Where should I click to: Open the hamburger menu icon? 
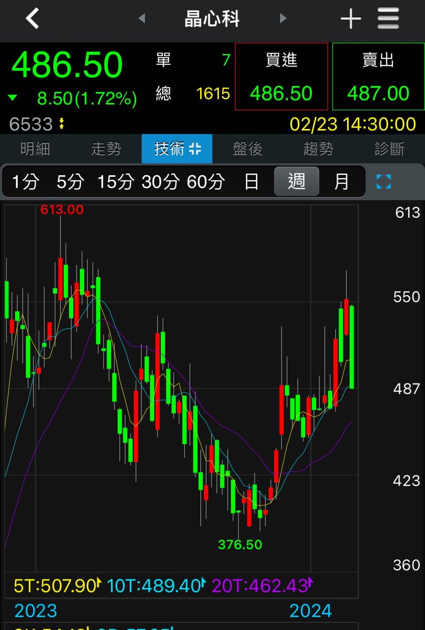click(x=388, y=19)
